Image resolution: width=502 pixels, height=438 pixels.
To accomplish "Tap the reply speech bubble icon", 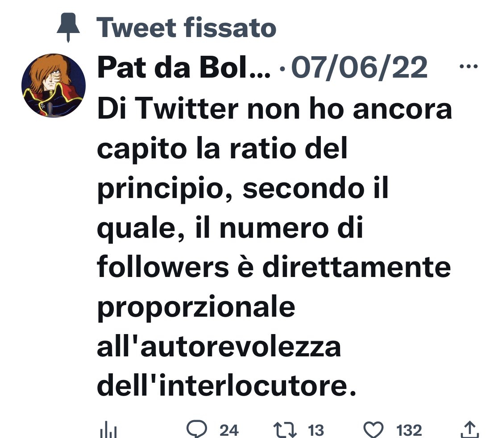I will coord(197,429).
